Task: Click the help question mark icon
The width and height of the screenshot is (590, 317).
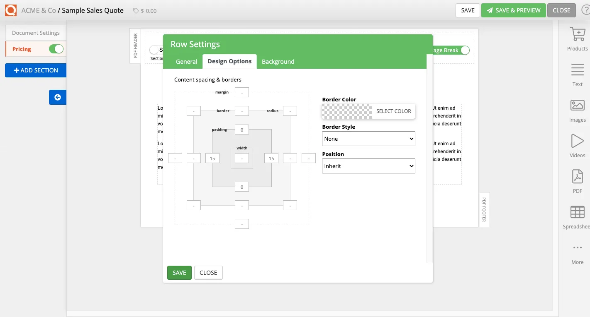Action: 587,10
